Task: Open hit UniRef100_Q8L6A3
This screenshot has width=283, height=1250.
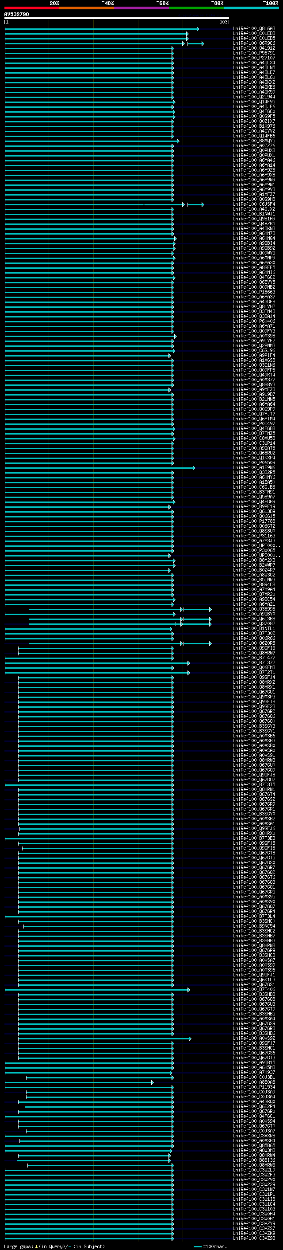Action: [254, 29]
